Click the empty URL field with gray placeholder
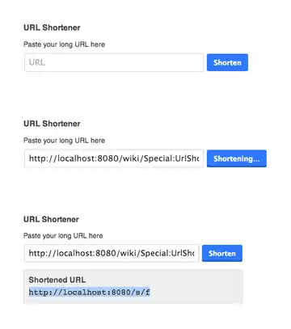Viewport: 291px width, 329px height. (x=114, y=62)
